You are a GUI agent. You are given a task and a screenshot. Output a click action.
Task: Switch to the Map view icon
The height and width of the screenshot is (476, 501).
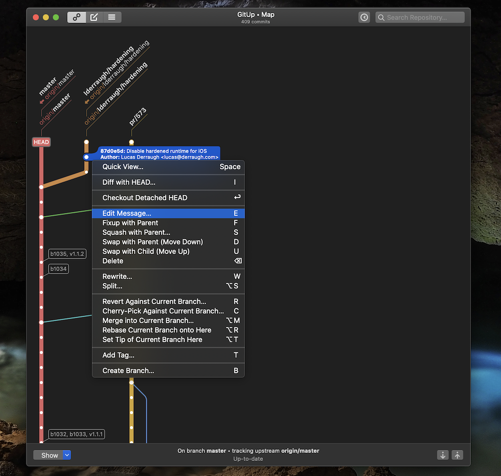[x=77, y=17]
